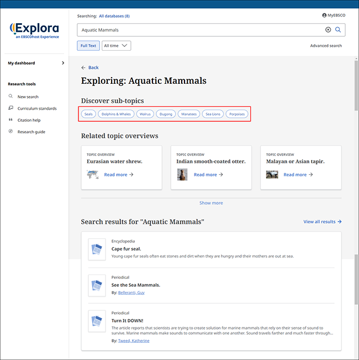Viewport: 359px width, 360px height.
Task: Click the Research guide compass icon
Action: pyautogui.click(x=10, y=131)
